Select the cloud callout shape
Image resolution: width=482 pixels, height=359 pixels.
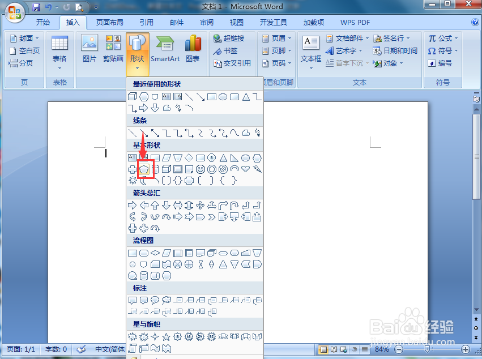(x=167, y=300)
